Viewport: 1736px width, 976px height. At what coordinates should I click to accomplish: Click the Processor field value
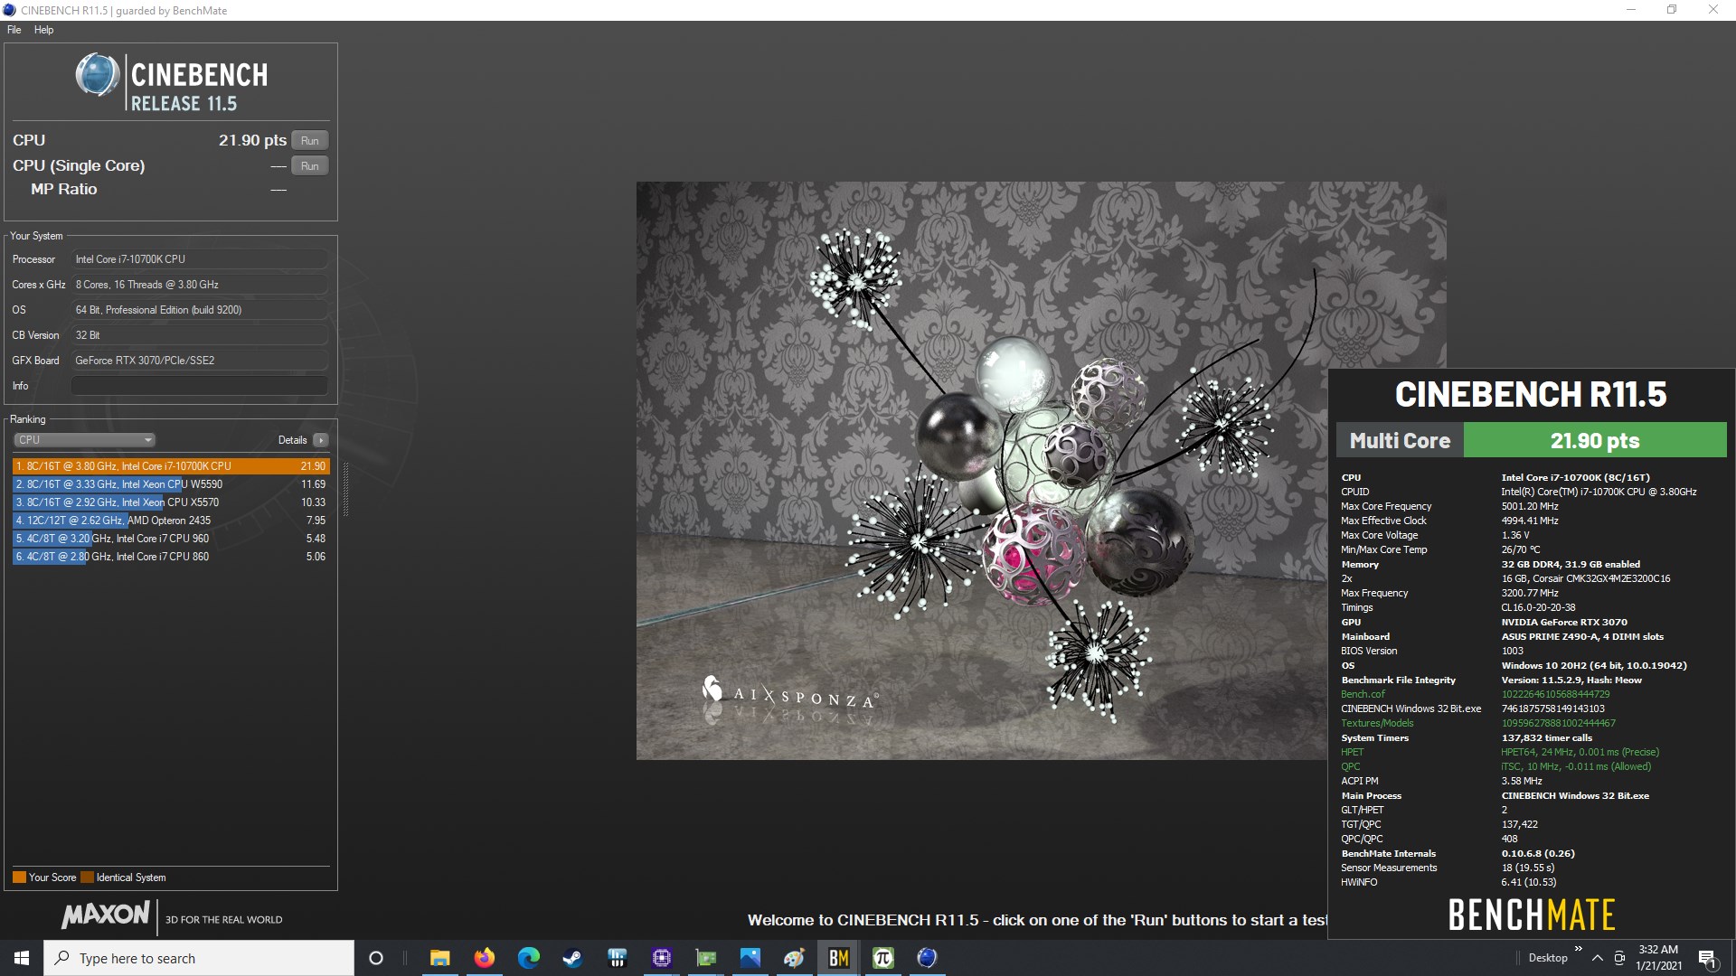(199, 259)
